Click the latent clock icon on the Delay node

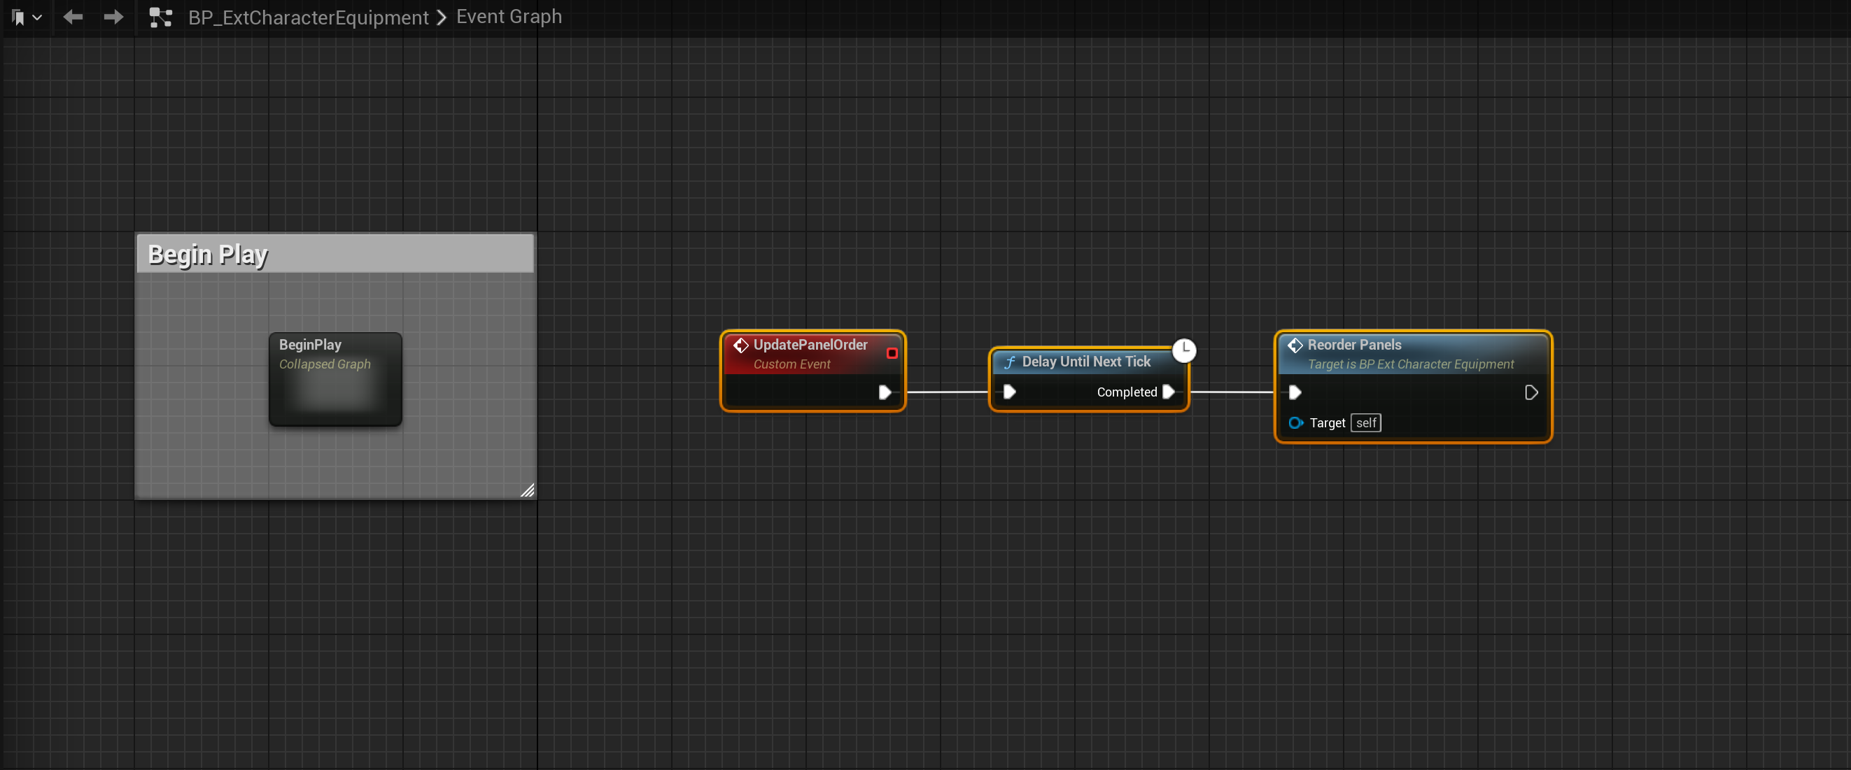coord(1183,350)
